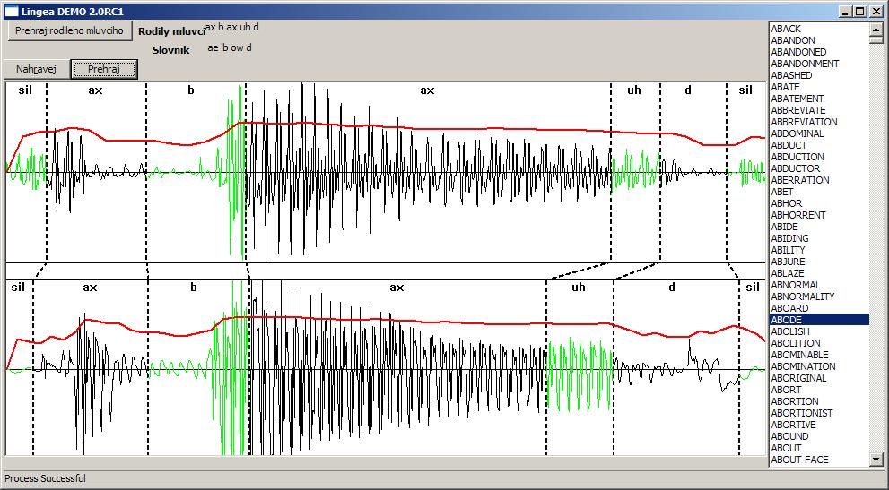This screenshot has width=889, height=490.
Task: Maximize the Lingea DEMO window
Action: 860,12
